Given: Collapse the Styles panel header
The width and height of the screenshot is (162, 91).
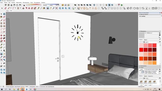Looking at the screenshot, I should [x=150, y=67].
